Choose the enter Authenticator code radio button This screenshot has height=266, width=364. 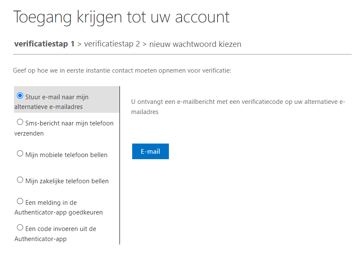pos(20,228)
